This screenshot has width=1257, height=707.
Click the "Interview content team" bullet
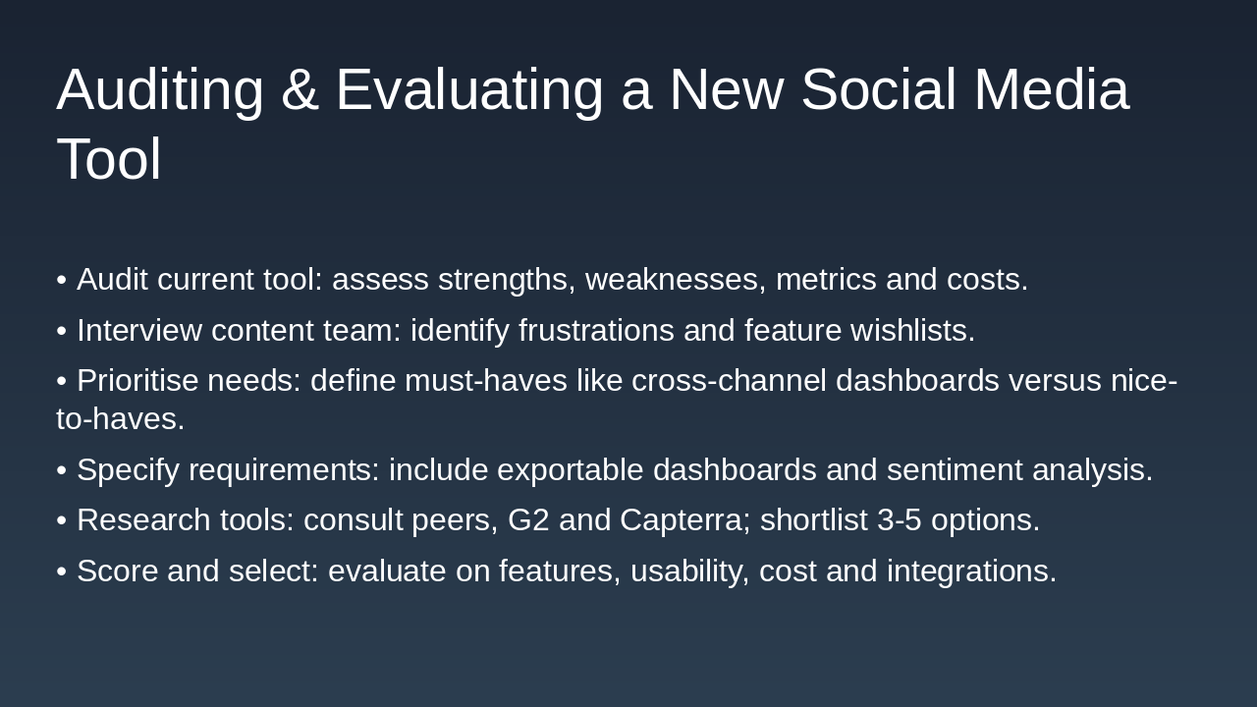pos(516,331)
